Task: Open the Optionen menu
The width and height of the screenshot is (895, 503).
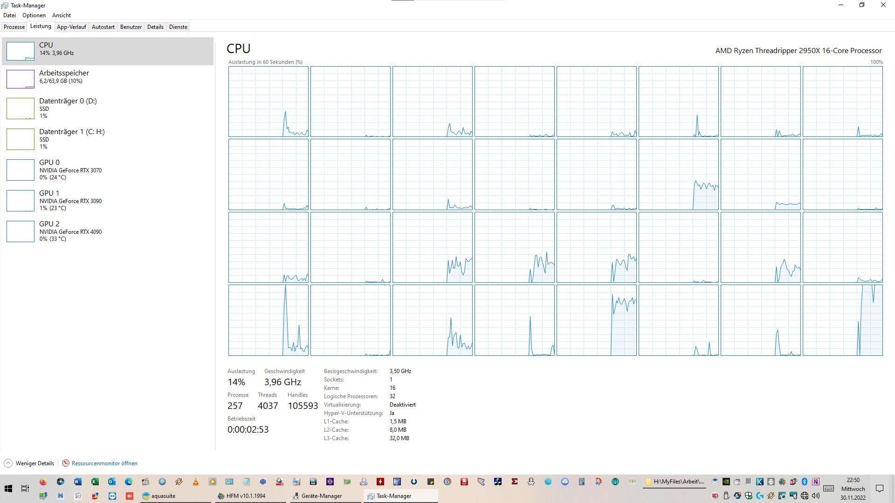Action: pyautogui.click(x=34, y=15)
